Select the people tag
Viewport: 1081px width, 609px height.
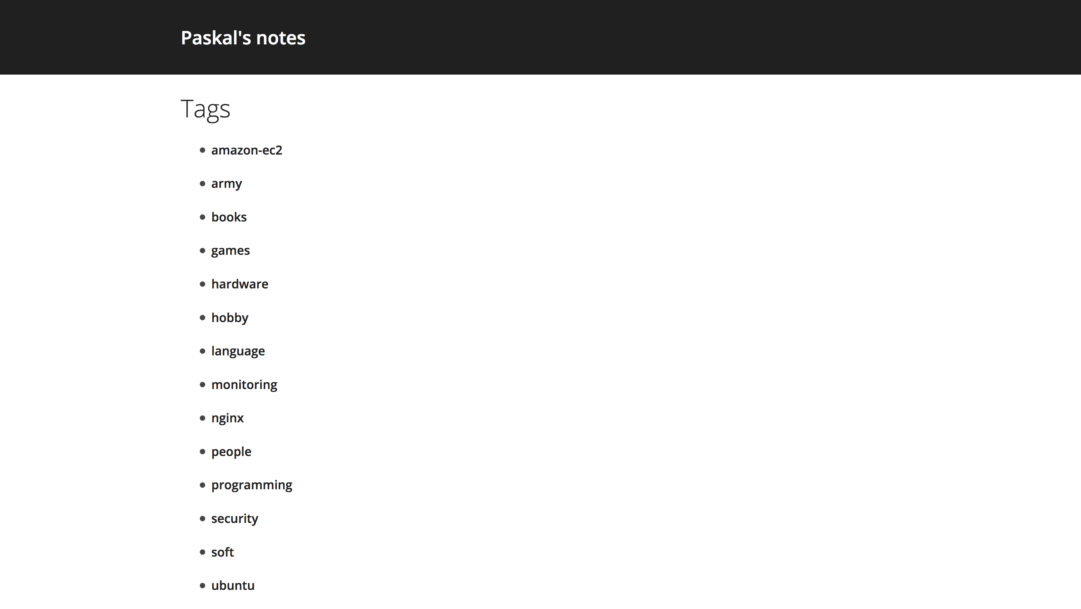tap(231, 451)
